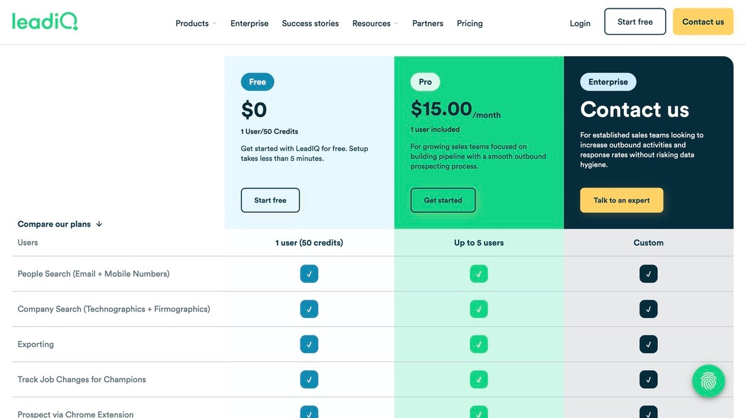This screenshot has height=418, width=746.
Task: Click Enterprise checkmark for Exporting
Action: pos(648,344)
